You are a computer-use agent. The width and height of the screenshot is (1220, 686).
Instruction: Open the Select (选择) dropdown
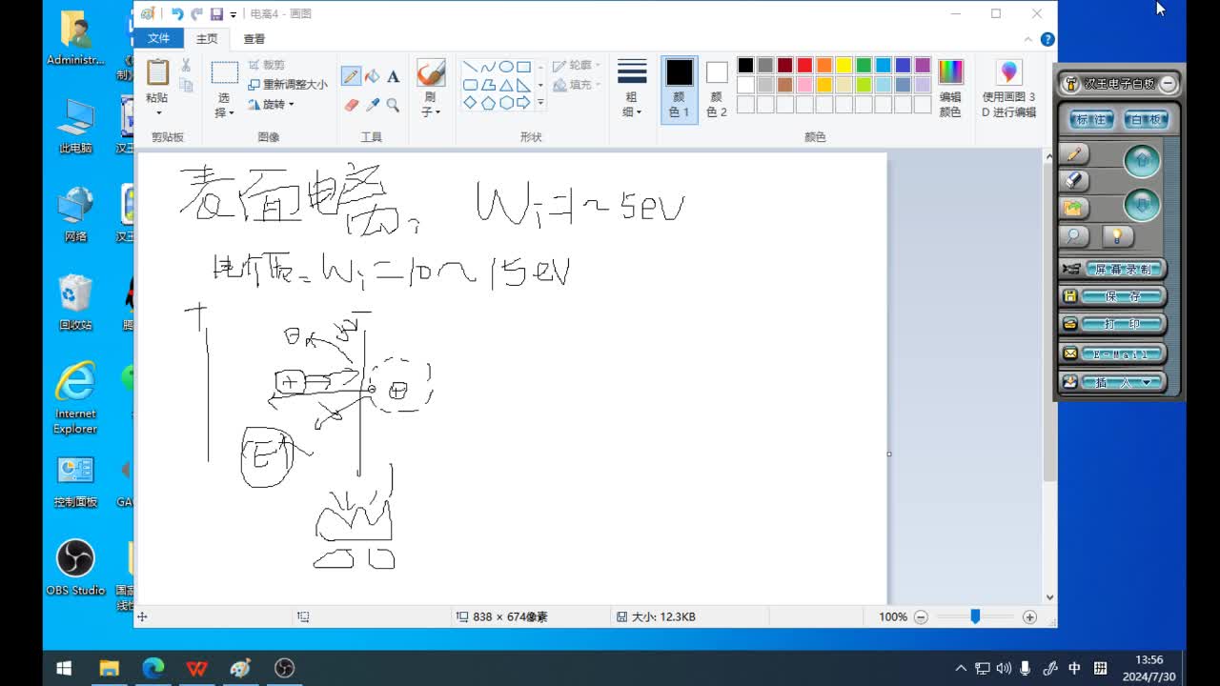224,105
